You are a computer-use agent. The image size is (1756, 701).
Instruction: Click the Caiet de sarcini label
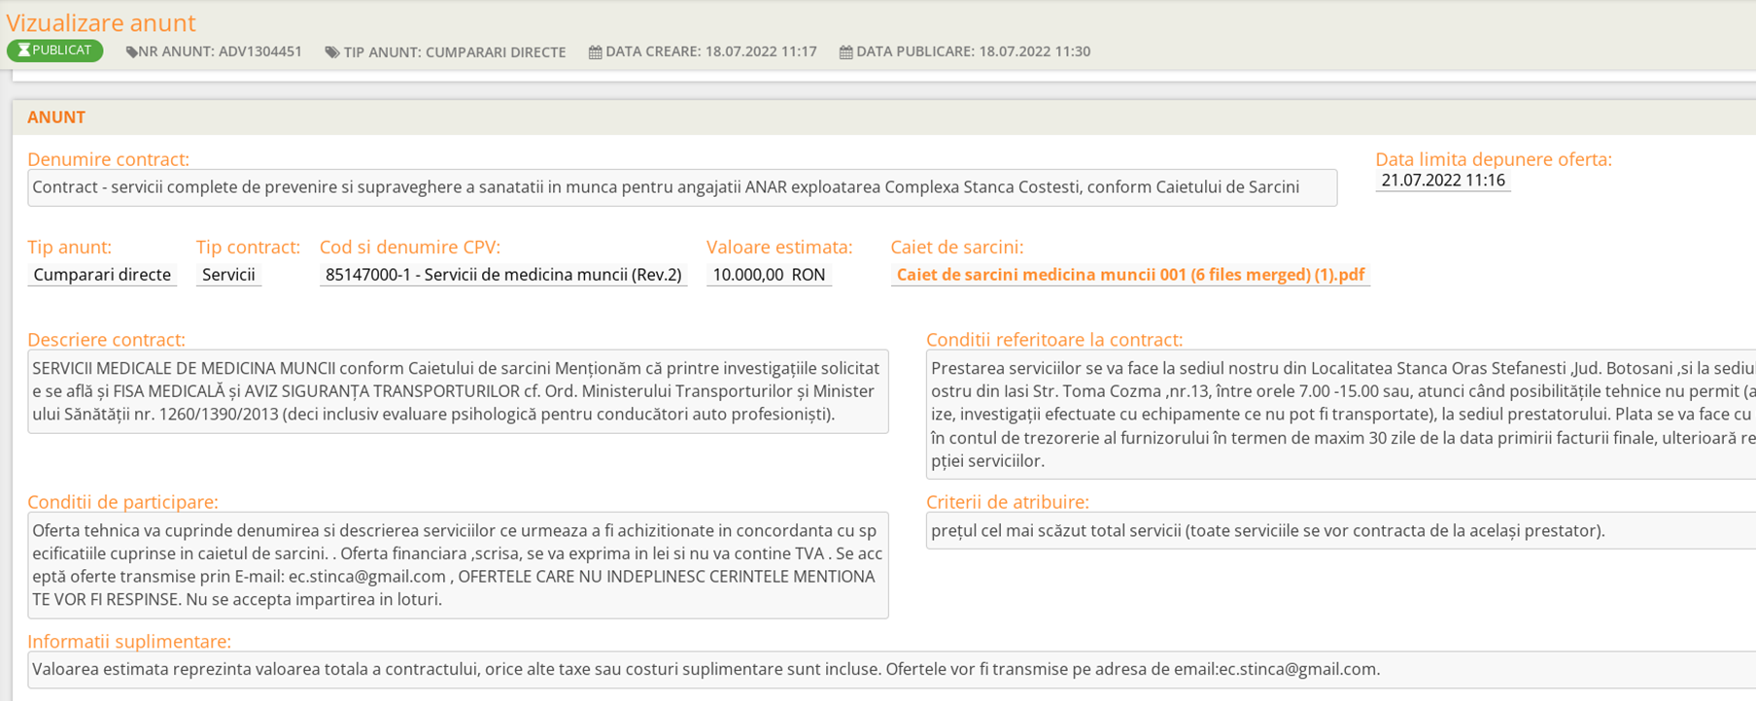[x=957, y=248]
